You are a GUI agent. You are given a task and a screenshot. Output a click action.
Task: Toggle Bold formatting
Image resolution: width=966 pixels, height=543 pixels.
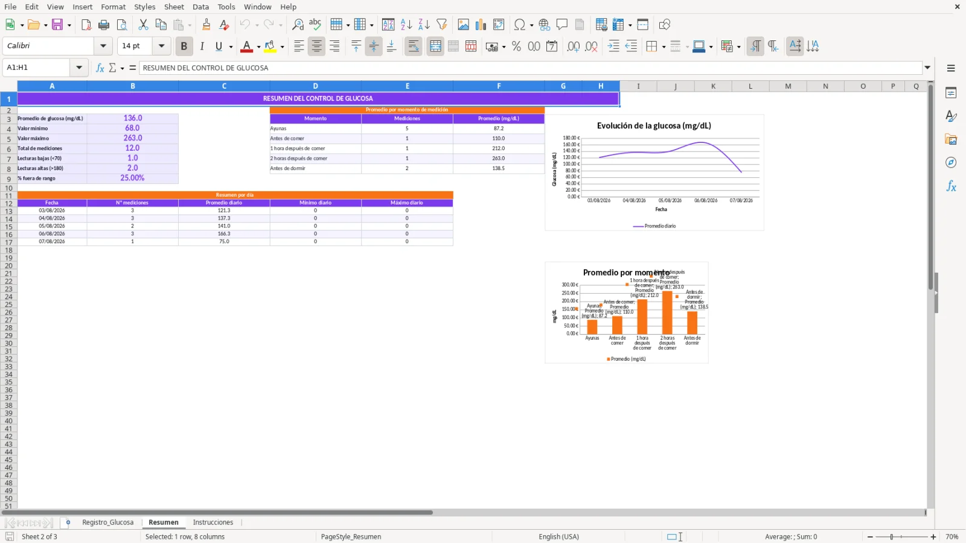(184, 46)
